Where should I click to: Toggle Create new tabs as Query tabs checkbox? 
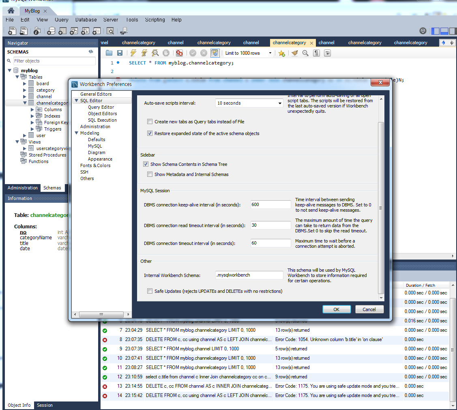click(150, 122)
